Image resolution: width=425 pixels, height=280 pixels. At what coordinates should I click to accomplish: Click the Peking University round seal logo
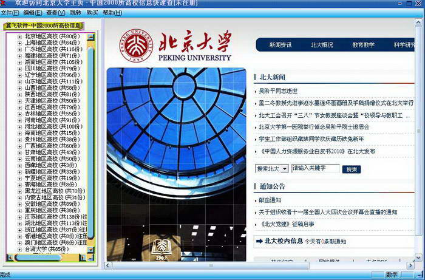136,46
